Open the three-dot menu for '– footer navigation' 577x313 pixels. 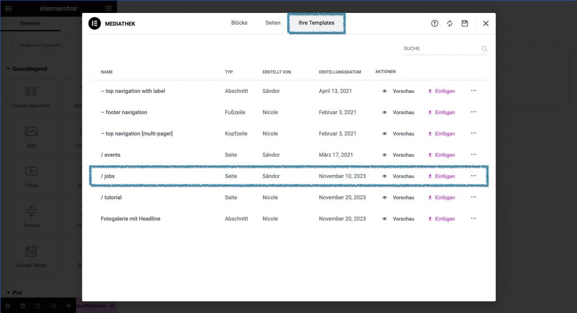coord(473,112)
